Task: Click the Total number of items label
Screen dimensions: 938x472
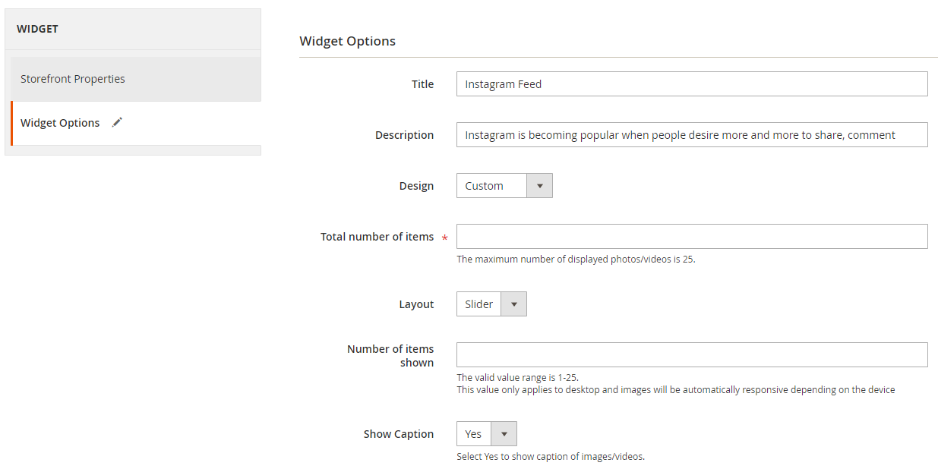Action: pyautogui.click(x=377, y=237)
